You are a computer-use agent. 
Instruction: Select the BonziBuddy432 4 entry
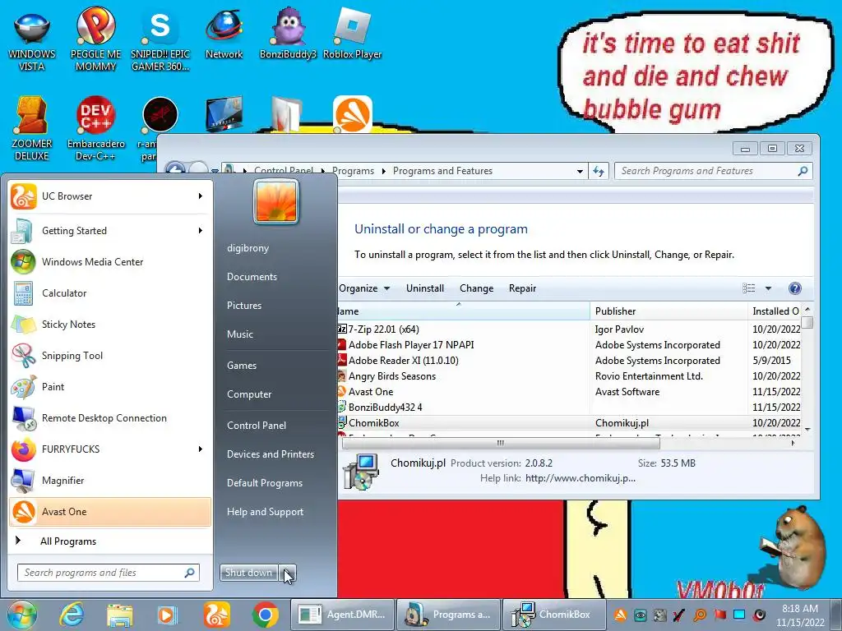coord(569,408)
